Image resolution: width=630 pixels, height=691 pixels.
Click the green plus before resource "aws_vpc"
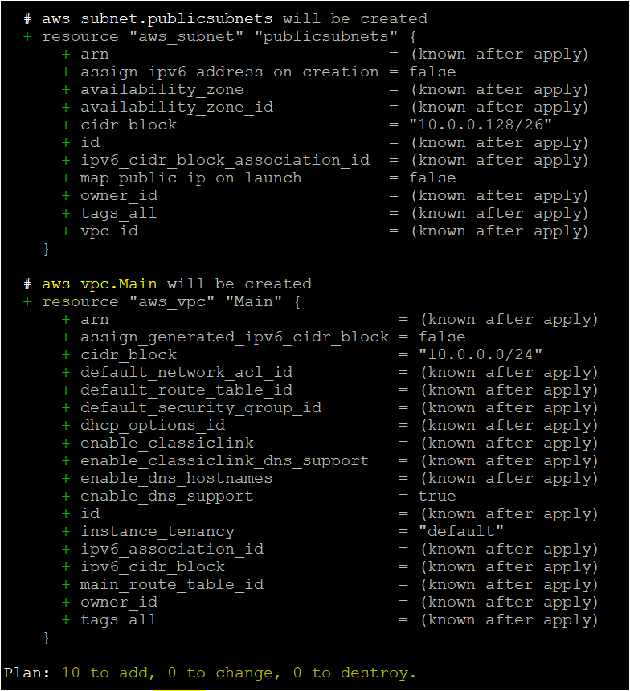(x=27, y=302)
